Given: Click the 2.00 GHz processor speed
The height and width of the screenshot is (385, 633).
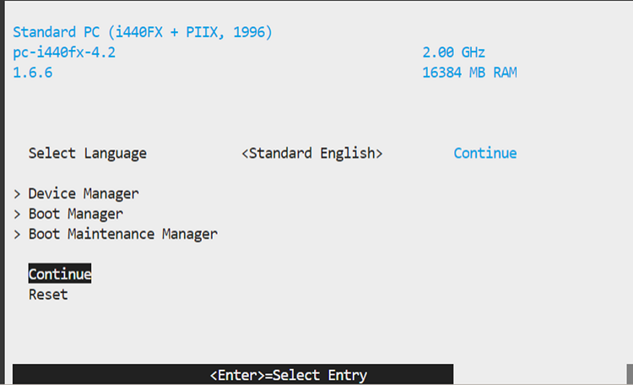Looking at the screenshot, I should (453, 52).
